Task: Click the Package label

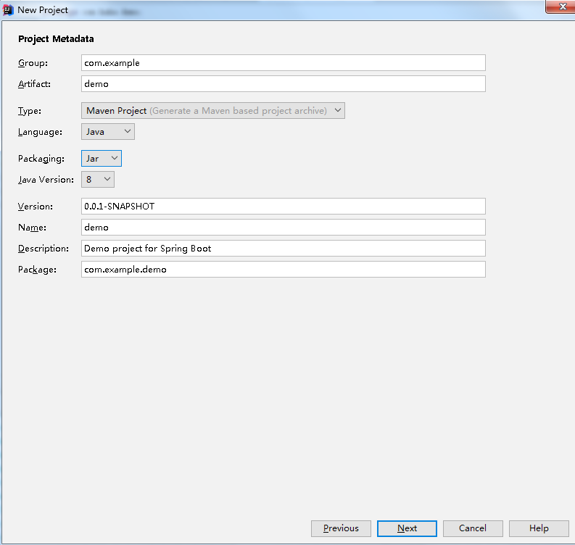Action: [x=37, y=270]
